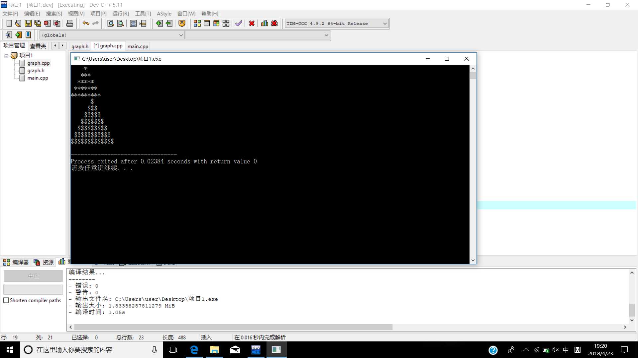
Task: Click the Save All toolbar icon
Action: (38, 23)
